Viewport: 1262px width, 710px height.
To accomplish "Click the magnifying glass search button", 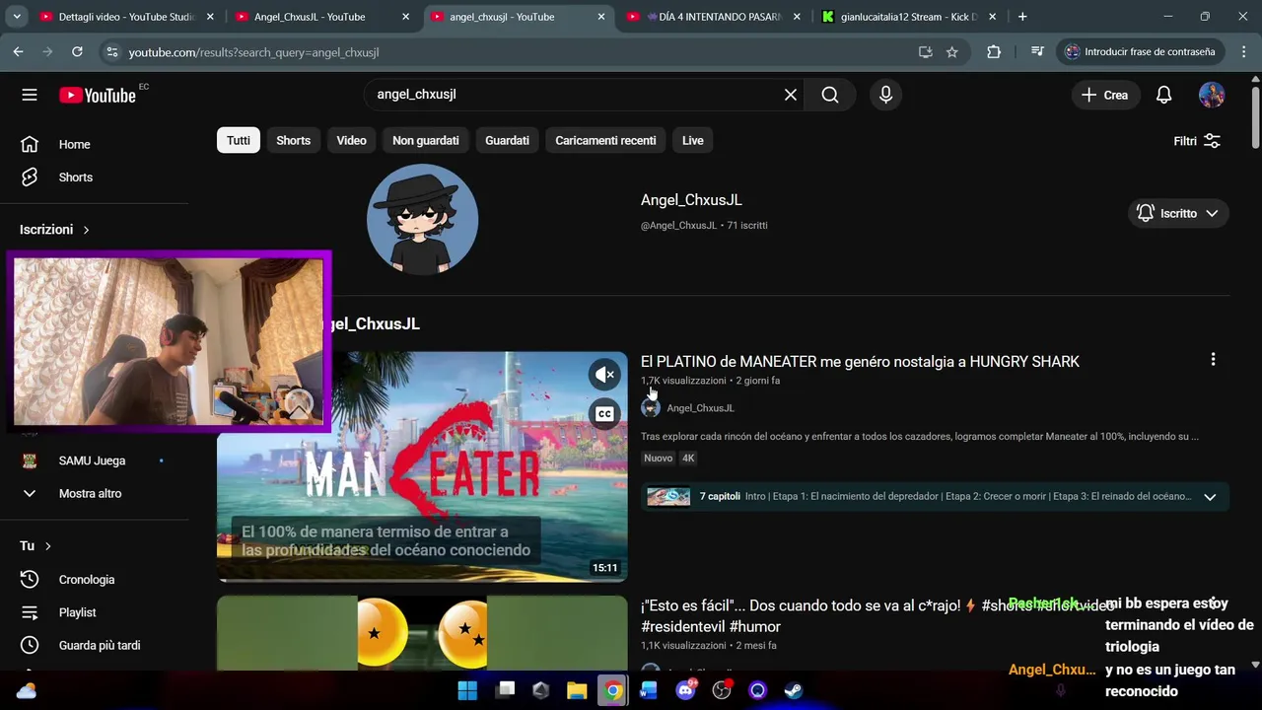I will coord(830,95).
